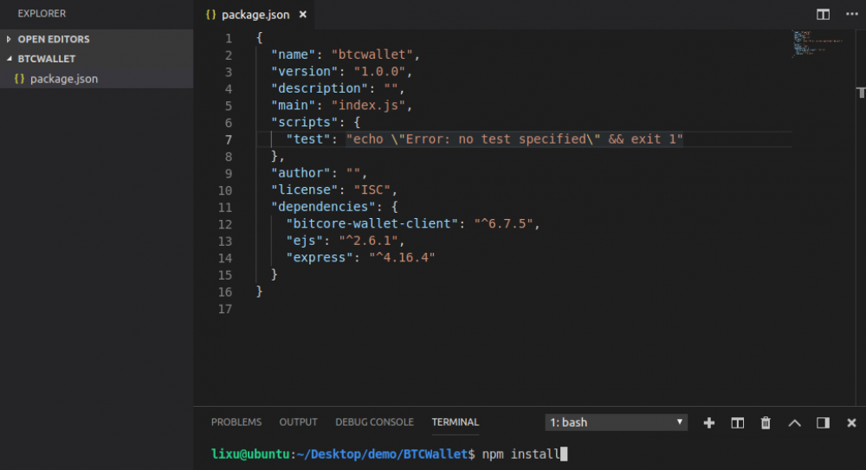Click the "^4.16.4" version string

point(402,257)
